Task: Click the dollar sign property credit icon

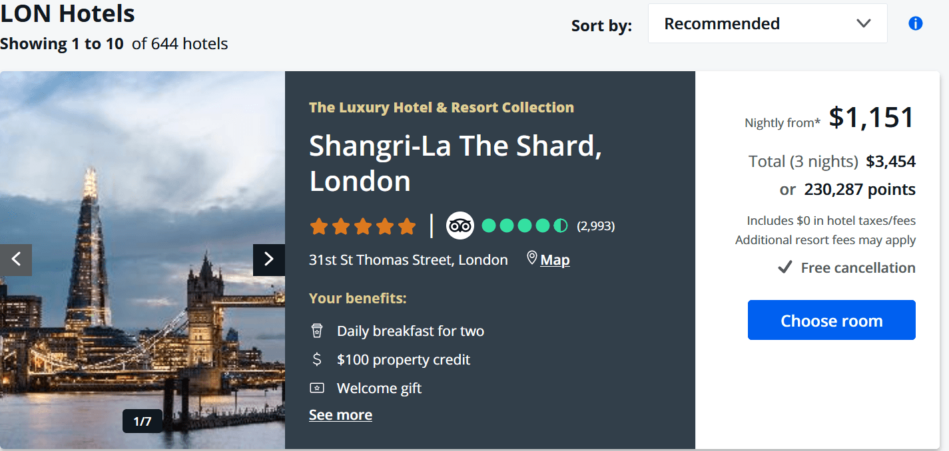Action: point(317,359)
